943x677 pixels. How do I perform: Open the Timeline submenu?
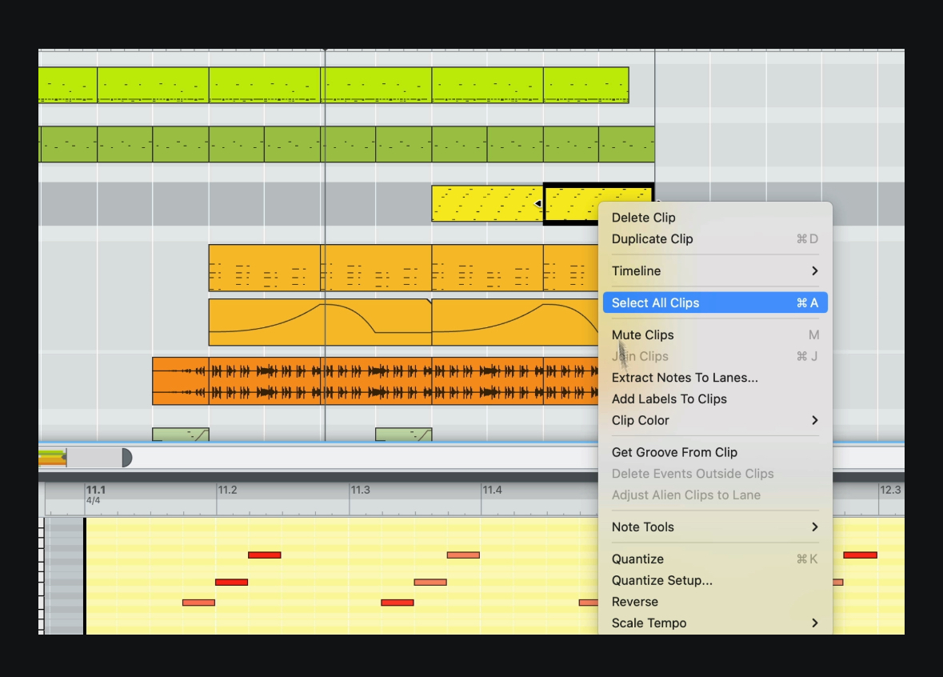tap(715, 270)
